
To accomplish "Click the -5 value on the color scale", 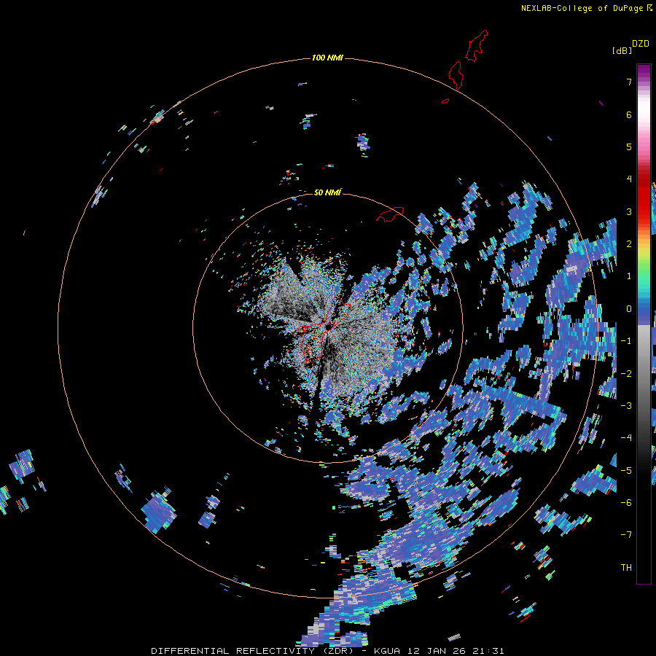I will pos(626,471).
